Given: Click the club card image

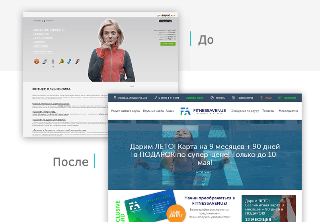Looking at the screenshot, I should coord(150,206).
